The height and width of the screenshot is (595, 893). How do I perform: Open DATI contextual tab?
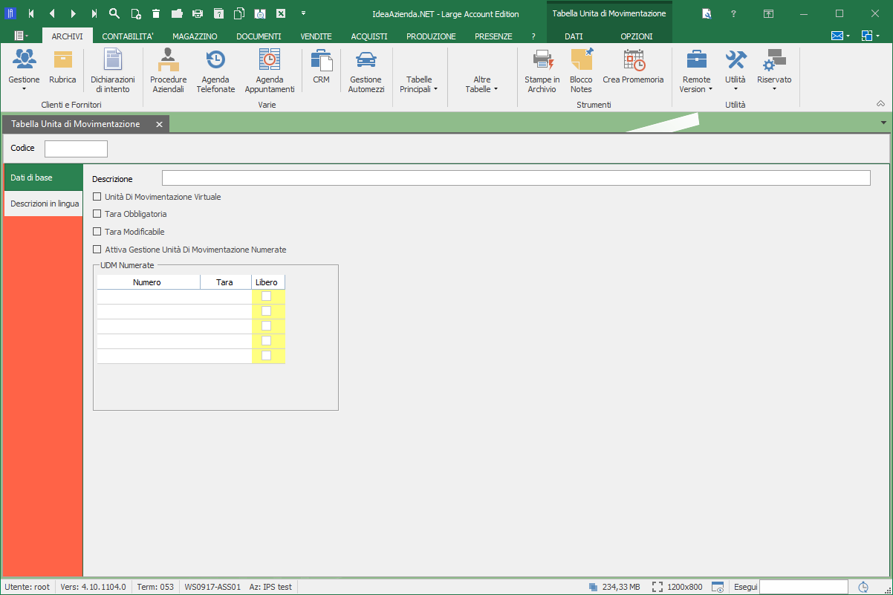[574, 36]
